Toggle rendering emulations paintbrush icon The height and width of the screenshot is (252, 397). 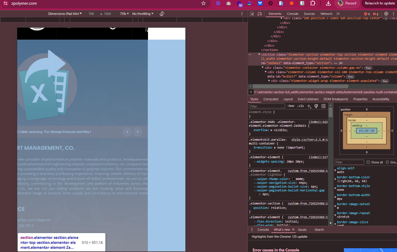point(316,106)
